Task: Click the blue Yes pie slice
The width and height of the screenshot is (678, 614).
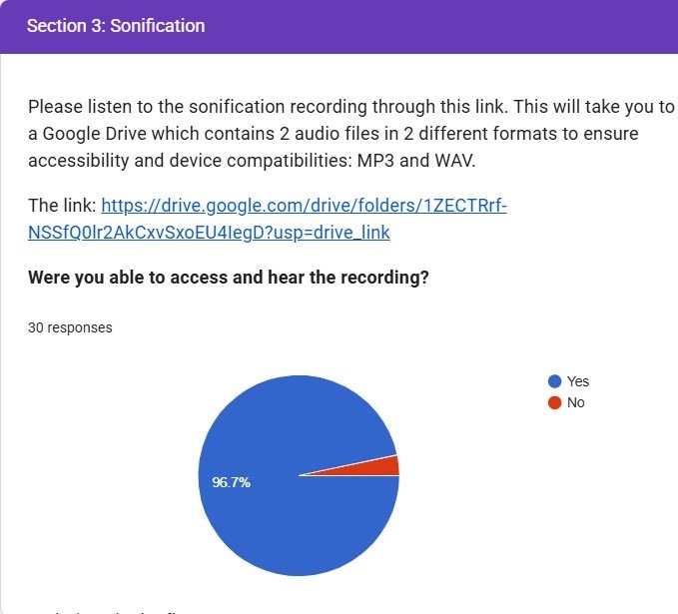Action: click(x=290, y=519)
